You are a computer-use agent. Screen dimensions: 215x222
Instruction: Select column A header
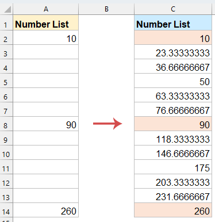(x=46, y=9)
